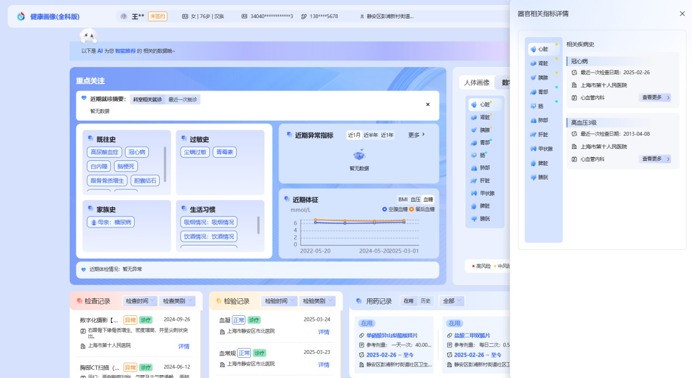Click the 生活习惯 card scrollbar
The image size is (692, 378).
(x=258, y=225)
